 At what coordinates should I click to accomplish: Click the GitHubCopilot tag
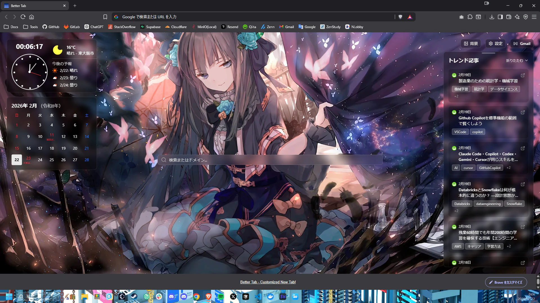[x=490, y=168]
